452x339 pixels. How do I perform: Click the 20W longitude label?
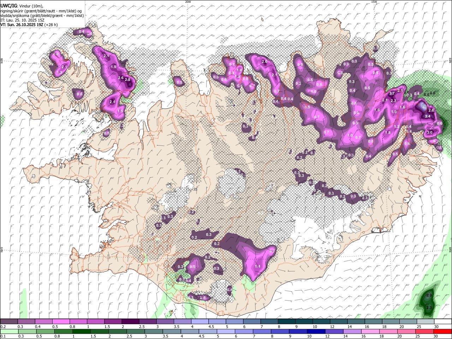[x=188, y=2]
